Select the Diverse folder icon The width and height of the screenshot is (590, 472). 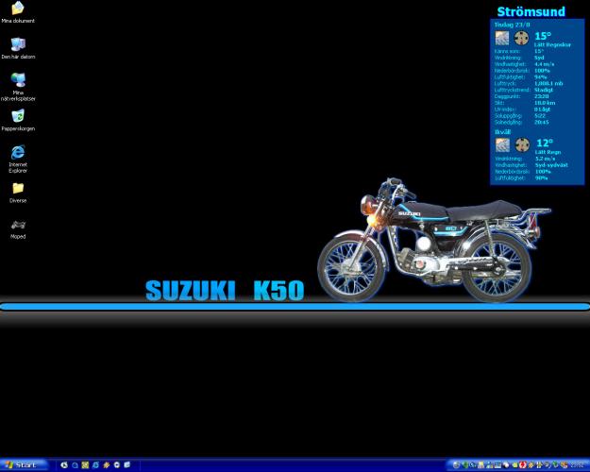tap(17, 189)
